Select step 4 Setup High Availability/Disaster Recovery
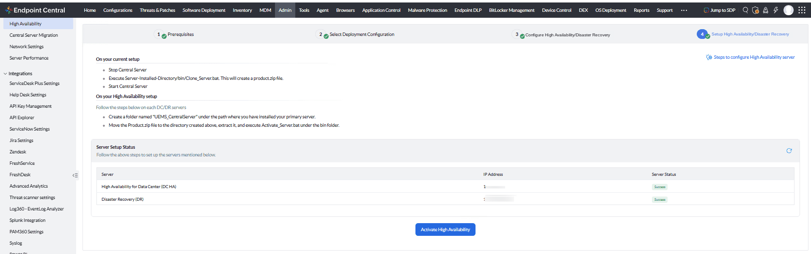Viewport: 811px width, 254px height. click(x=743, y=34)
